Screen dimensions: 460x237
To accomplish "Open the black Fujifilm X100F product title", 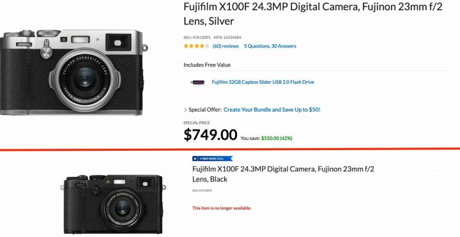I will [x=283, y=174].
